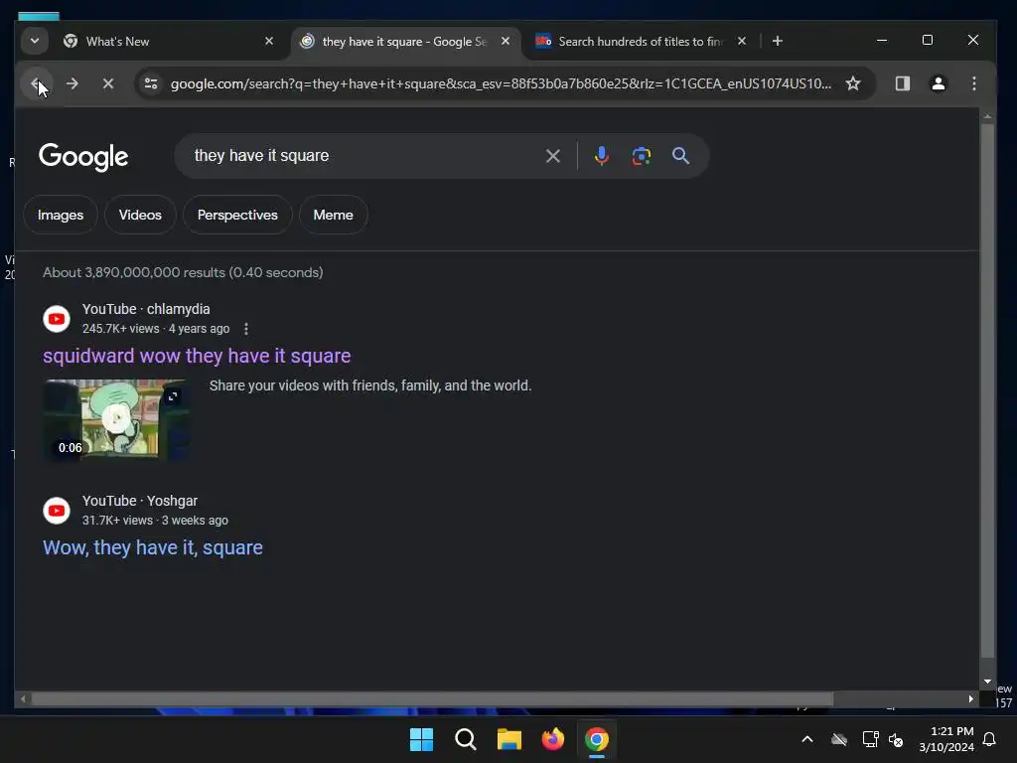Open Windows Start menu
This screenshot has width=1017, height=763.
421,739
